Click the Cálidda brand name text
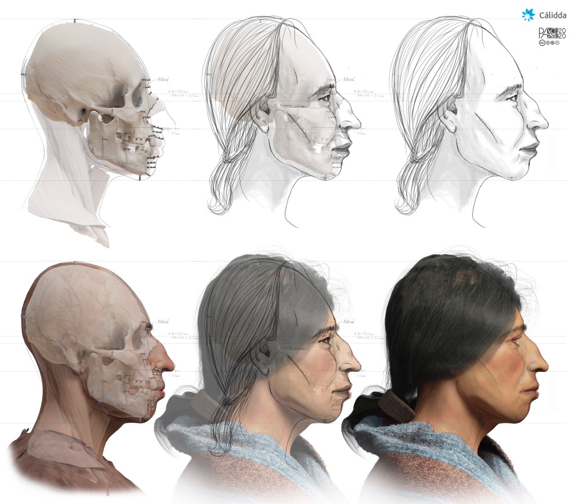The width and height of the screenshot is (574, 504). (552, 15)
